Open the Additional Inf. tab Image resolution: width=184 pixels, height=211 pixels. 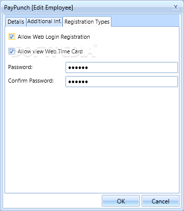tap(44, 22)
